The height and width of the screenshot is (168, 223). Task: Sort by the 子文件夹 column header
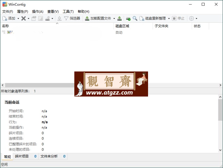coord(172,26)
